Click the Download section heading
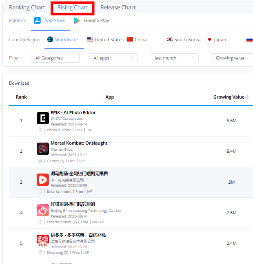Screen dimensions: 253x264 [19, 83]
